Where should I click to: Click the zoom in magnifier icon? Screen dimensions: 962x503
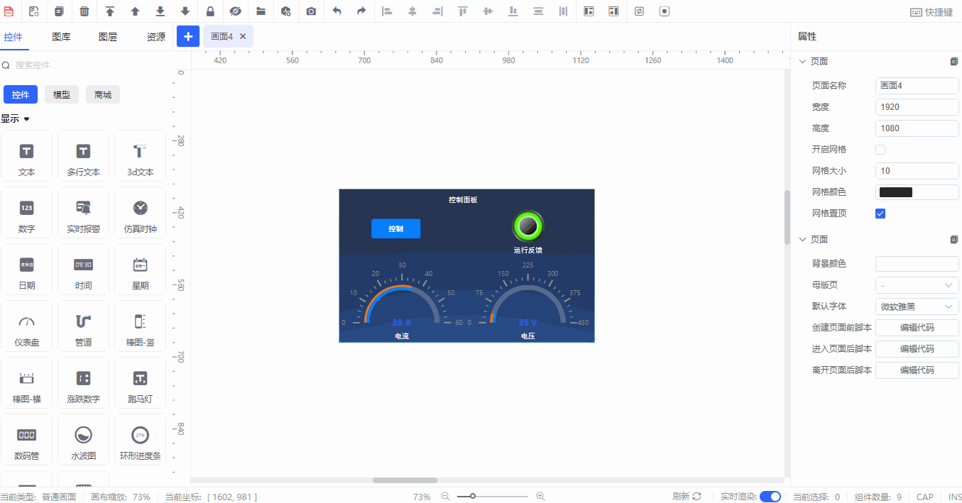pyautogui.click(x=540, y=497)
